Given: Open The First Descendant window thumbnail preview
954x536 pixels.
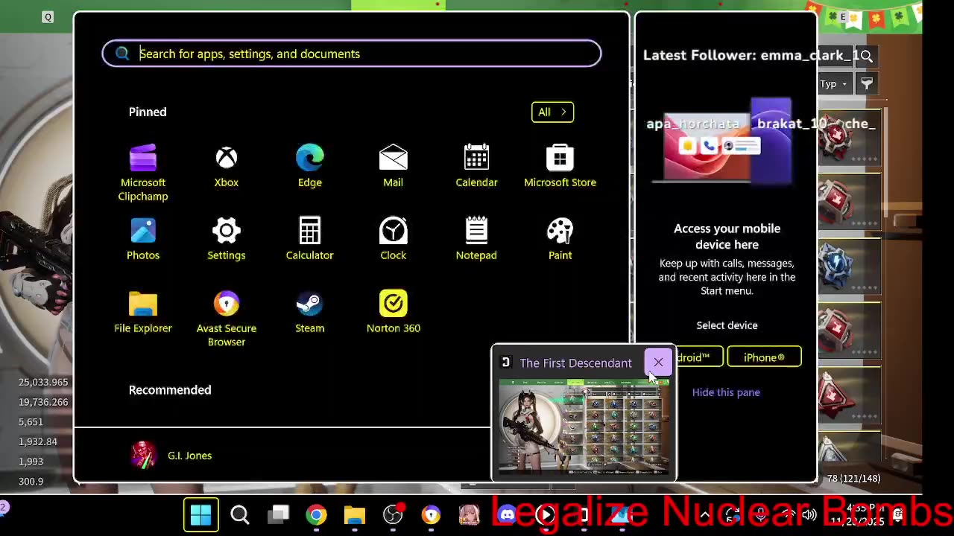Looking at the screenshot, I should tap(584, 427).
